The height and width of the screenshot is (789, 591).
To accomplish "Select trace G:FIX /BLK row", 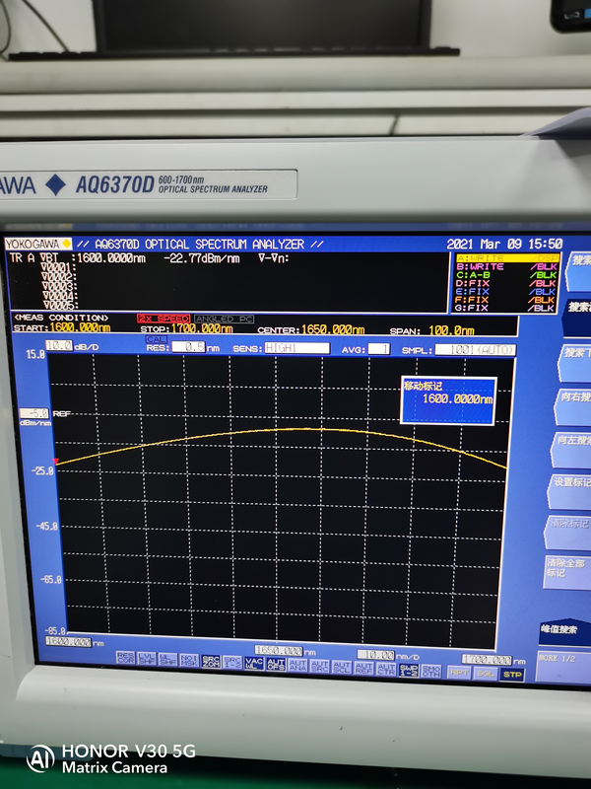I will point(506,308).
